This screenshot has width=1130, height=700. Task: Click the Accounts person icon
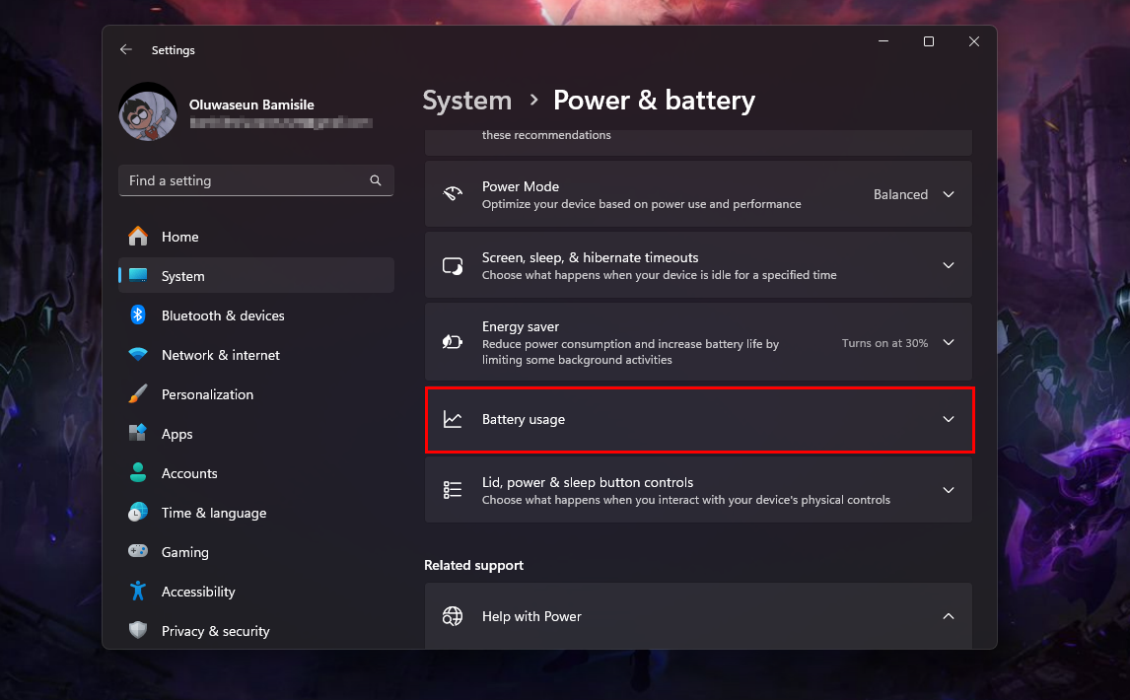138,472
